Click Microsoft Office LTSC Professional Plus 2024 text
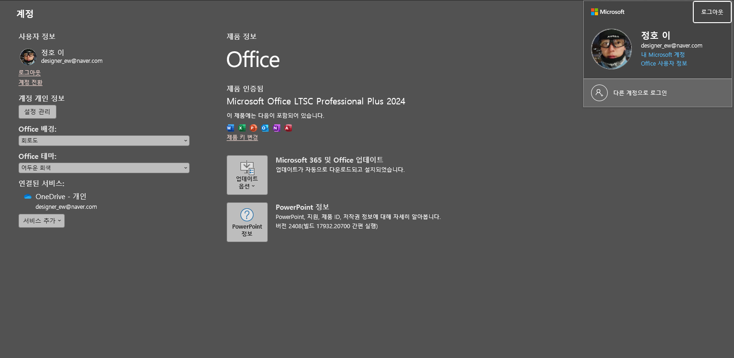Viewport: 734px width, 358px height. tap(316, 101)
